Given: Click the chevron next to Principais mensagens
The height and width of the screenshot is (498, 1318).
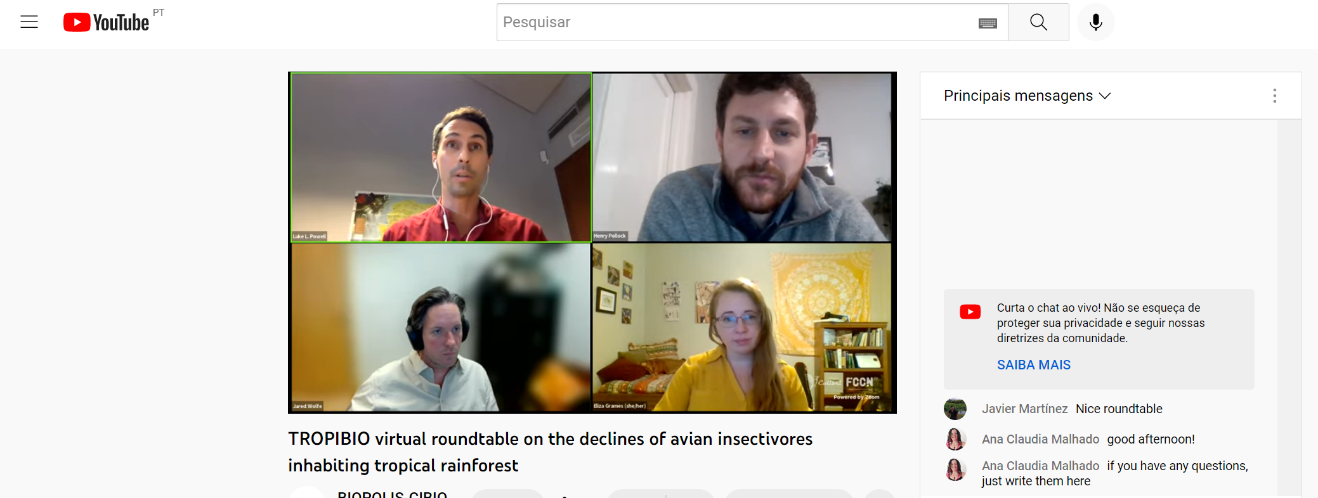Looking at the screenshot, I should (x=1105, y=96).
